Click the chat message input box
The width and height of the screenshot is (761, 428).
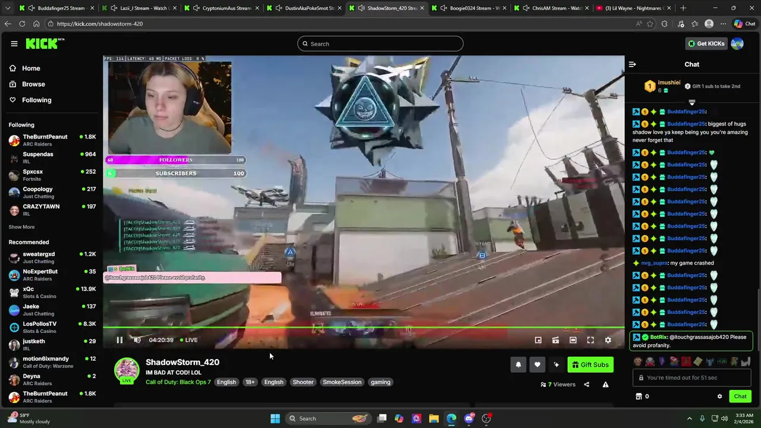click(692, 377)
